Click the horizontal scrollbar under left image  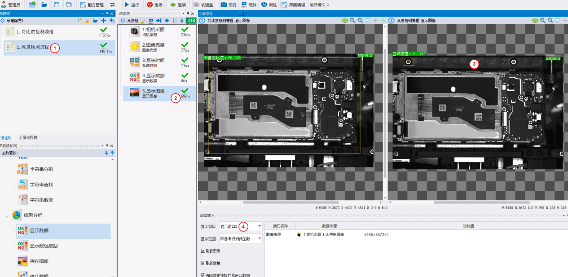[x=291, y=202]
